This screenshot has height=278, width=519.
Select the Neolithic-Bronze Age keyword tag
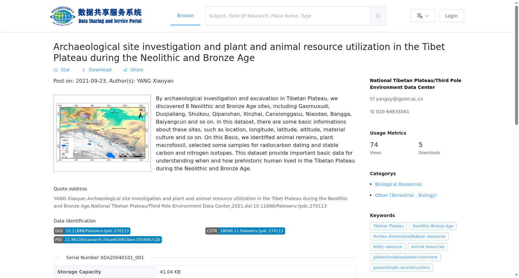[x=433, y=226]
